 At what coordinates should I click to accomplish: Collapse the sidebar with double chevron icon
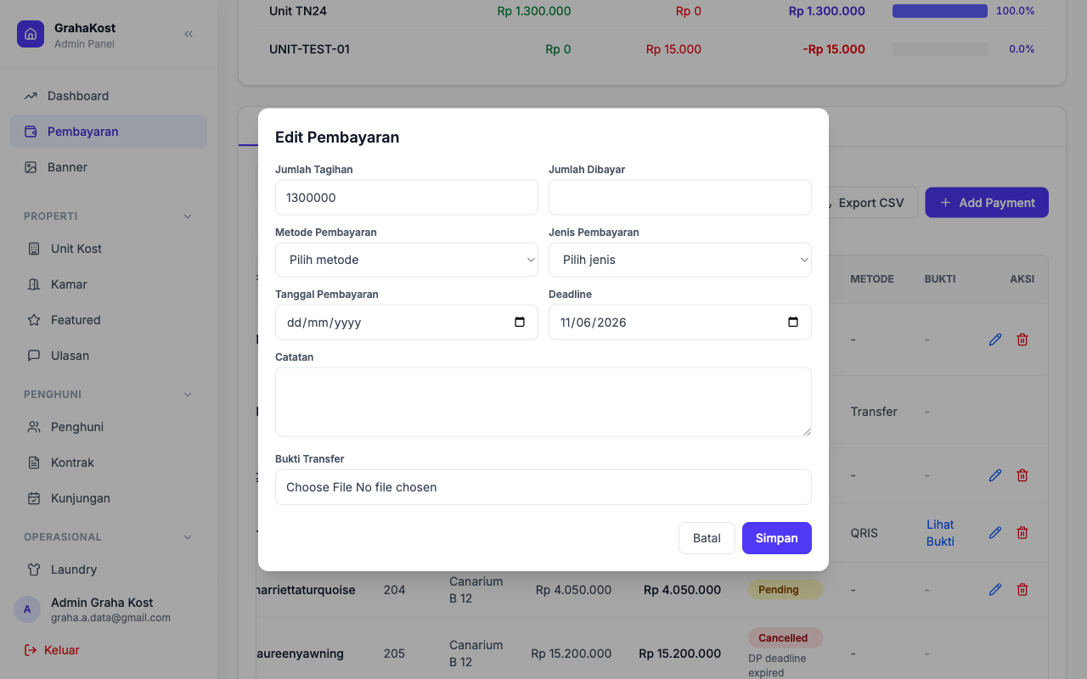pos(189,34)
